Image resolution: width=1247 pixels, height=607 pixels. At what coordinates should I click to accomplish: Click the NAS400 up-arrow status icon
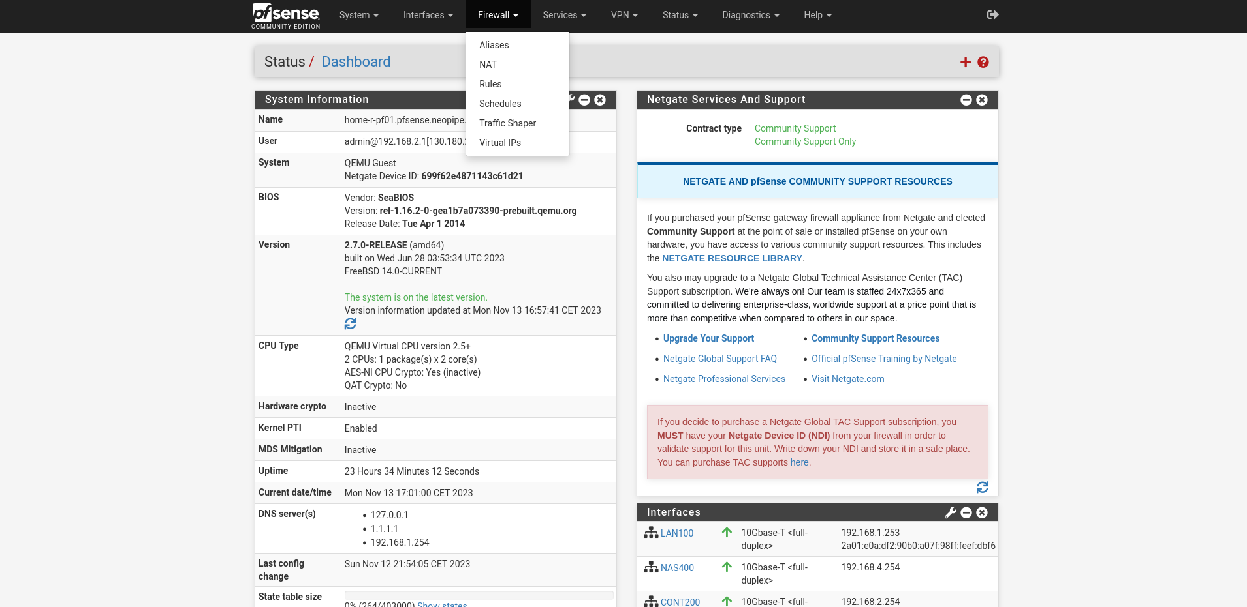[727, 567]
